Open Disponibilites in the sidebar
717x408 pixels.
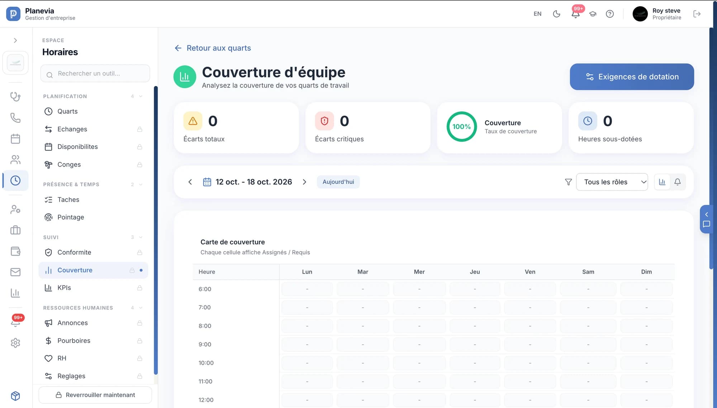[x=93, y=147]
